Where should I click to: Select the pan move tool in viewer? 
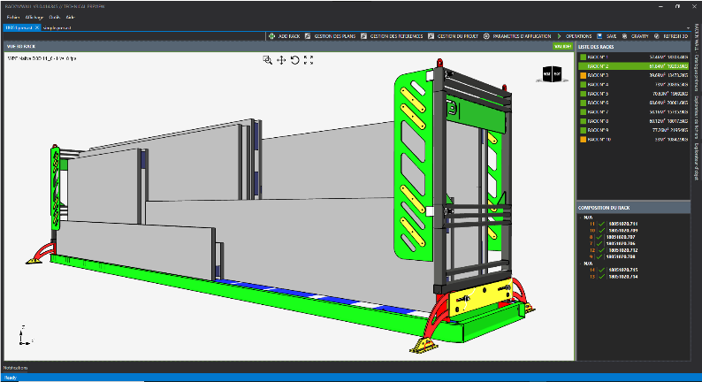(x=281, y=60)
